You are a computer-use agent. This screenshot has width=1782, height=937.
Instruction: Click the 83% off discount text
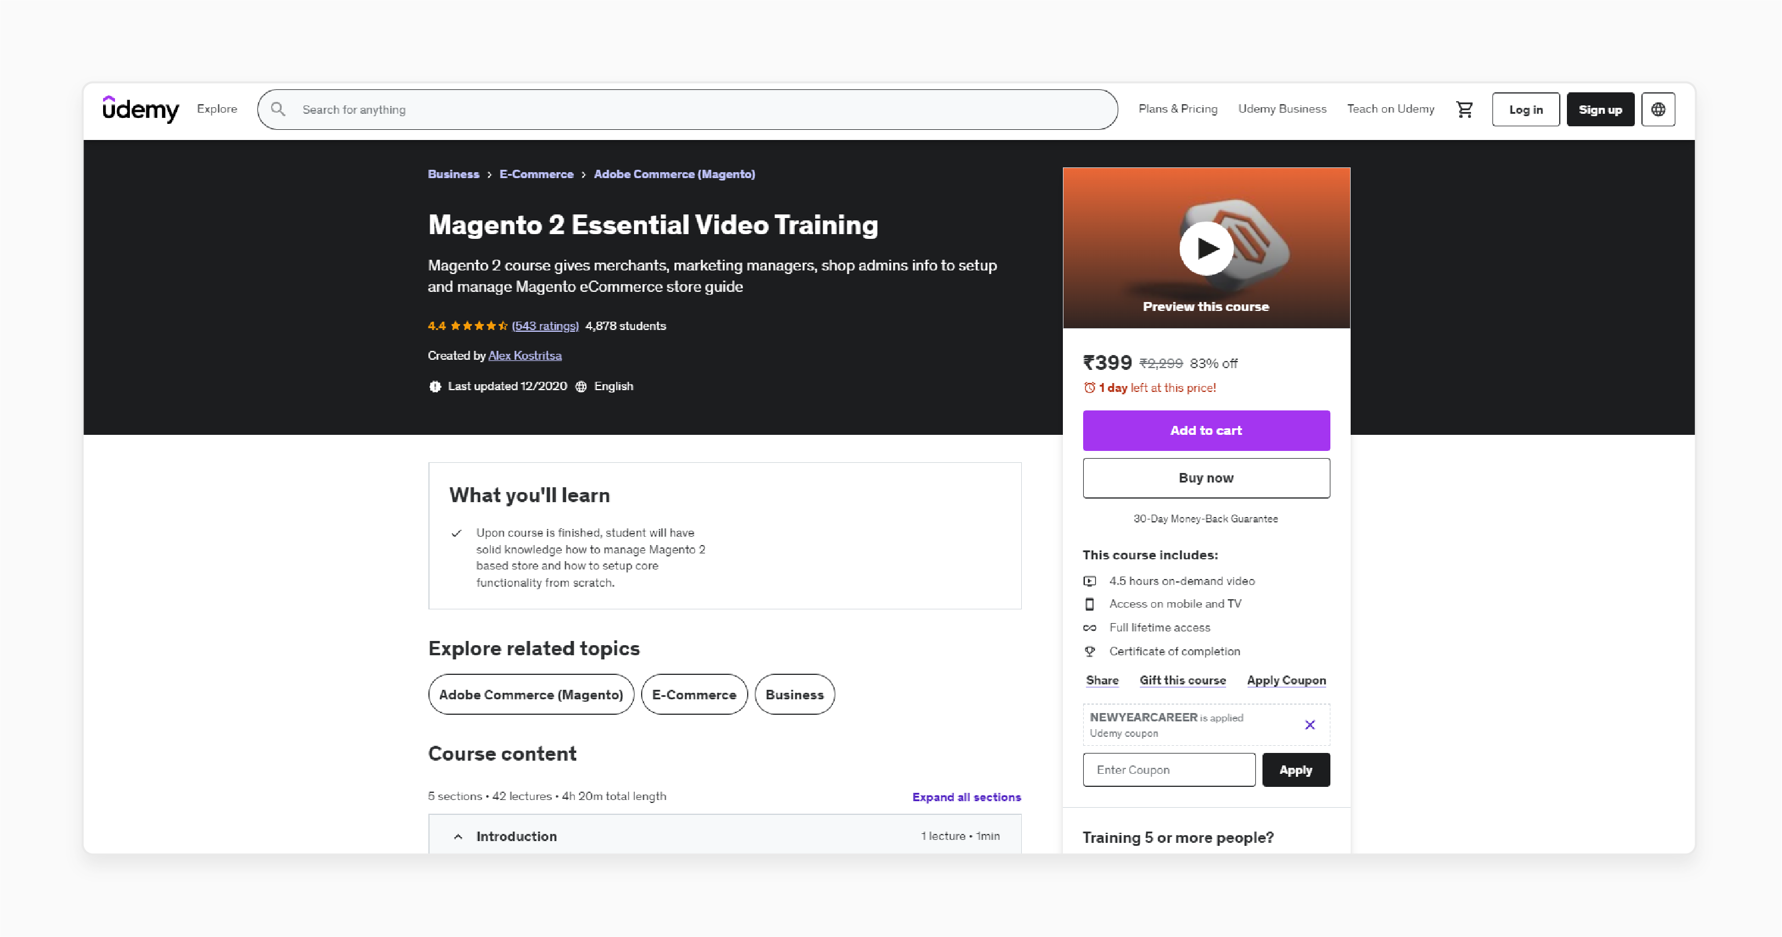(x=1214, y=363)
